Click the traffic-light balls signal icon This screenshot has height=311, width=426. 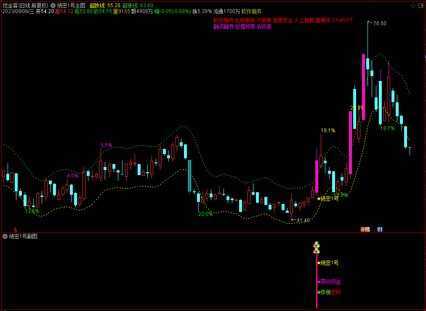tap(317, 248)
